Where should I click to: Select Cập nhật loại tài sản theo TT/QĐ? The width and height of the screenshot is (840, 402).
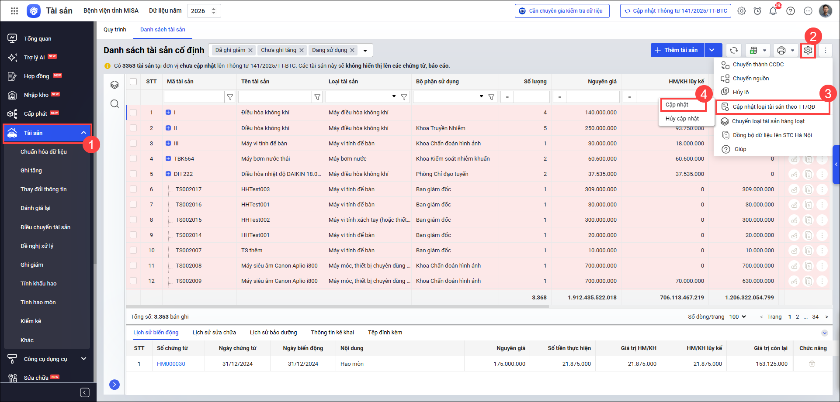pyautogui.click(x=774, y=107)
